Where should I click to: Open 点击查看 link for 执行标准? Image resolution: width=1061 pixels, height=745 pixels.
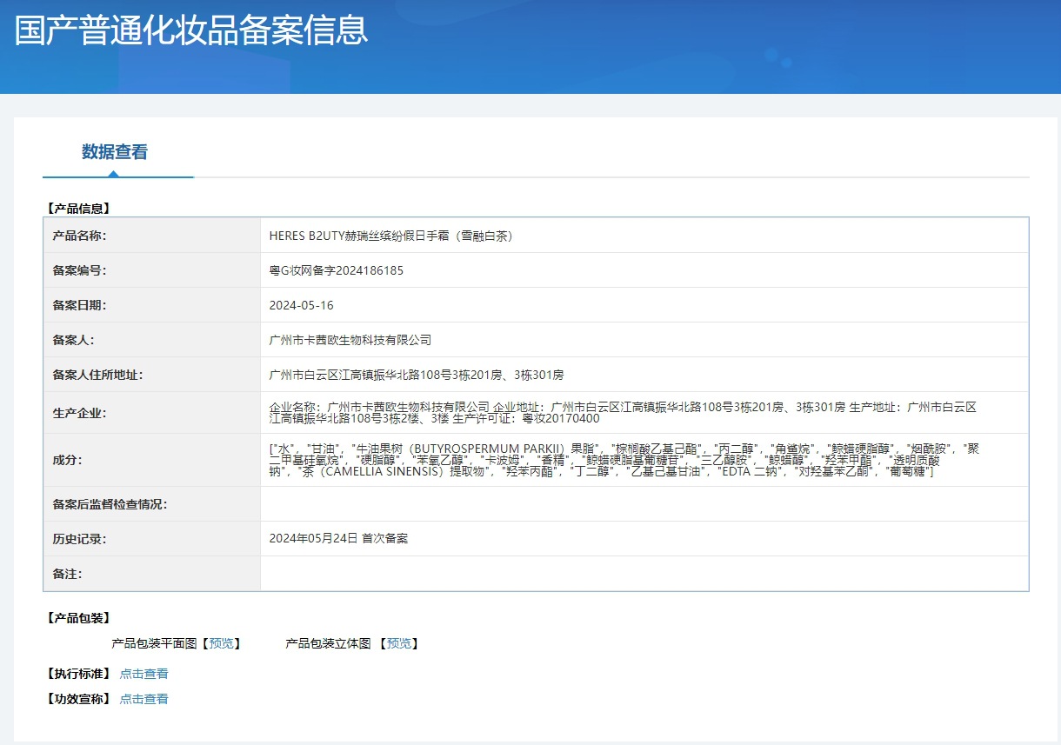(x=144, y=674)
